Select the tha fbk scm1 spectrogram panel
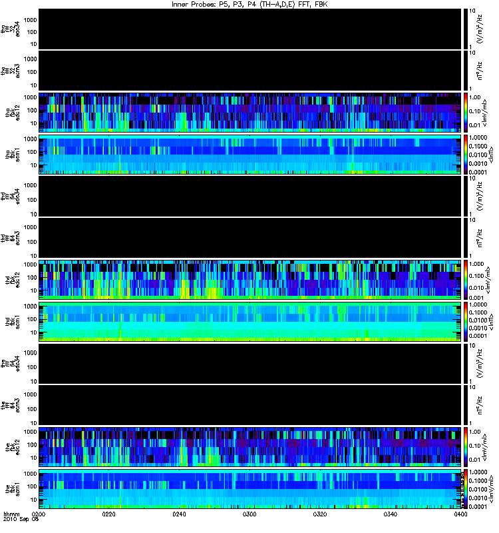 249,155
